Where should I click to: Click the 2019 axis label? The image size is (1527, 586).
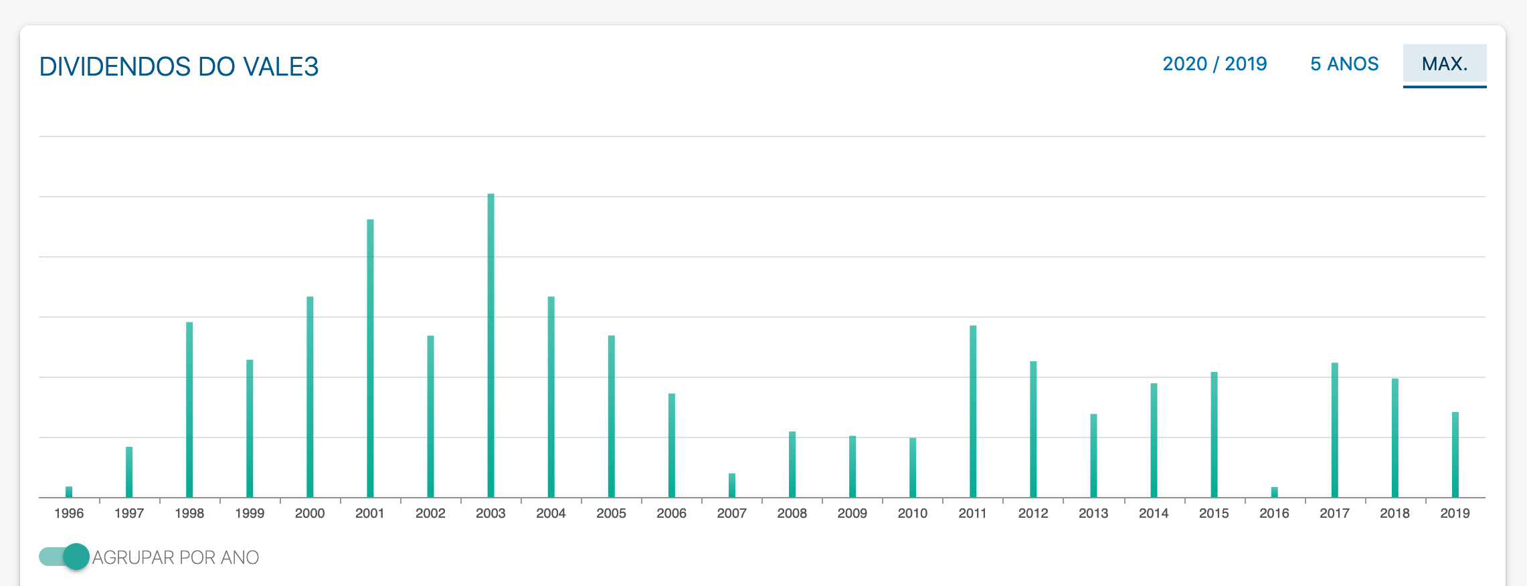click(1455, 513)
